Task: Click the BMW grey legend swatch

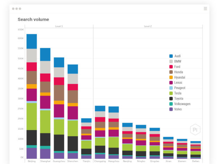Action: [x=171, y=61]
